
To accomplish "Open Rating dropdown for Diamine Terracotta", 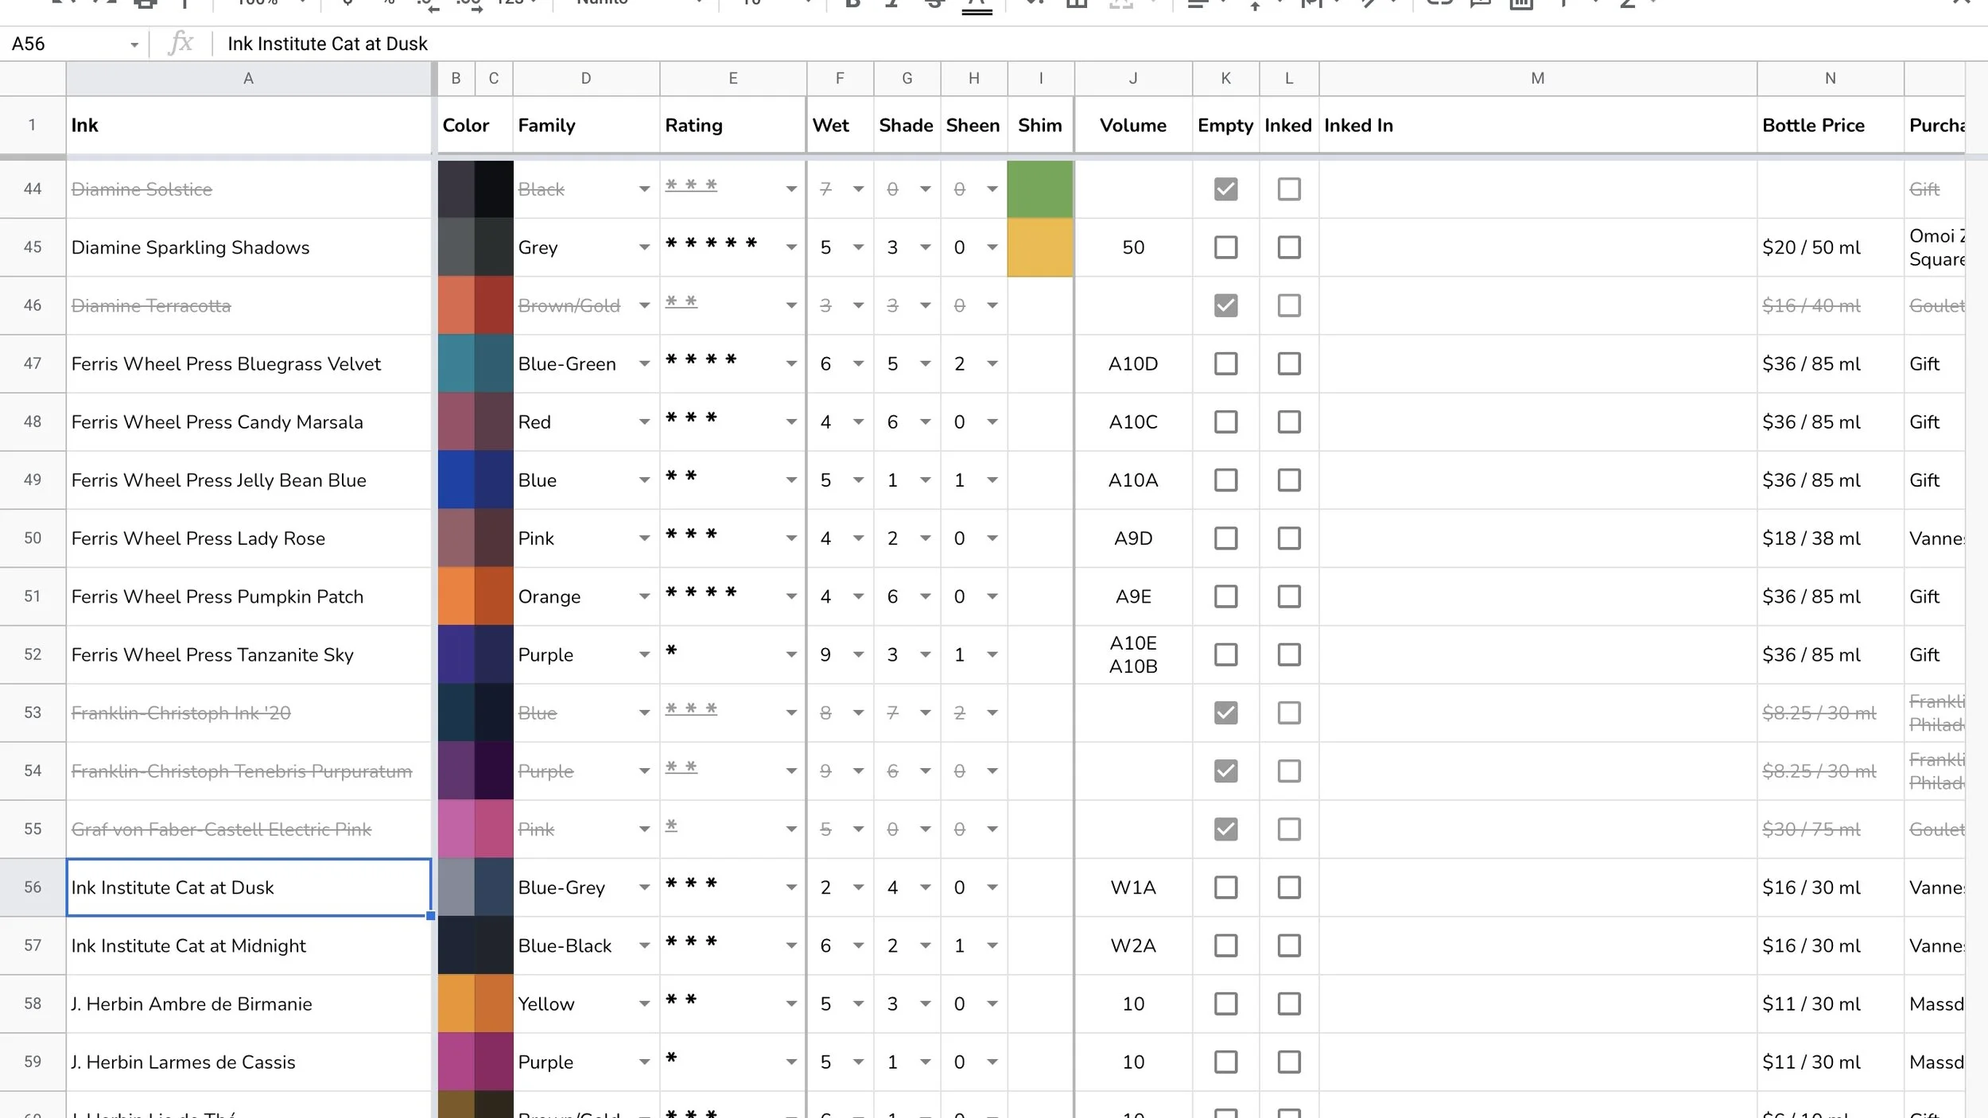I will pos(791,305).
